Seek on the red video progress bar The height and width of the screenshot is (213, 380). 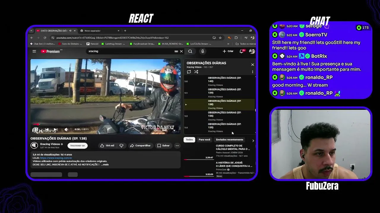105,124
